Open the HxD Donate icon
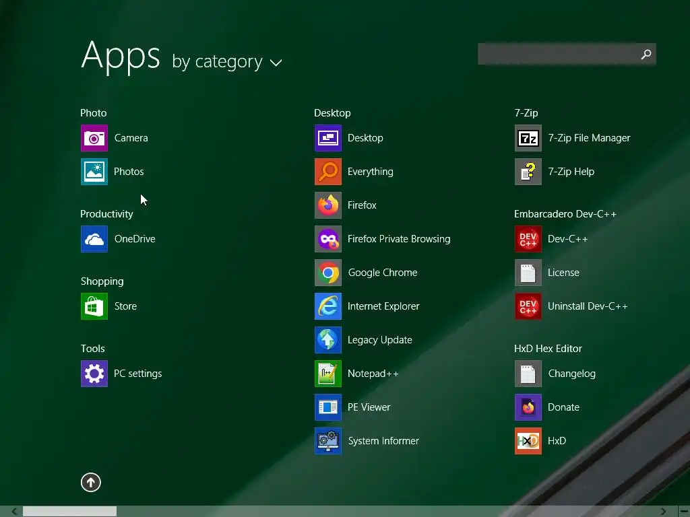Image resolution: width=690 pixels, height=517 pixels. [528, 407]
